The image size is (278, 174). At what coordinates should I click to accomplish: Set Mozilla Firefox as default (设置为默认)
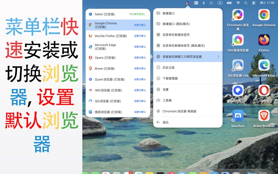pyautogui.click(x=140, y=36)
